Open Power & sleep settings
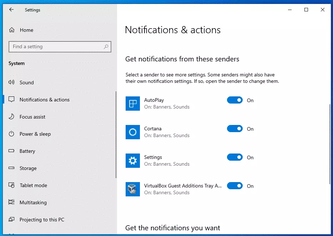This screenshot has width=333, height=236. click(x=60, y=134)
